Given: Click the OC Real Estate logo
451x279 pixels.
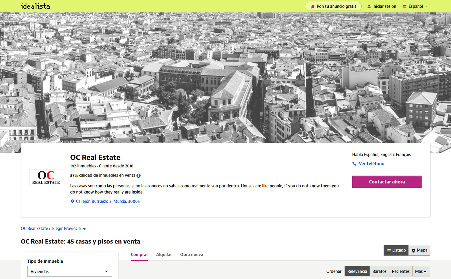Looking at the screenshot, I should pyautogui.click(x=46, y=177).
